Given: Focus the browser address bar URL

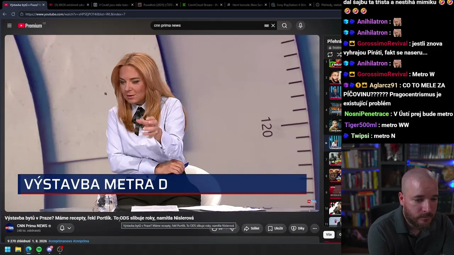Looking at the screenshot, I should point(75,14).
